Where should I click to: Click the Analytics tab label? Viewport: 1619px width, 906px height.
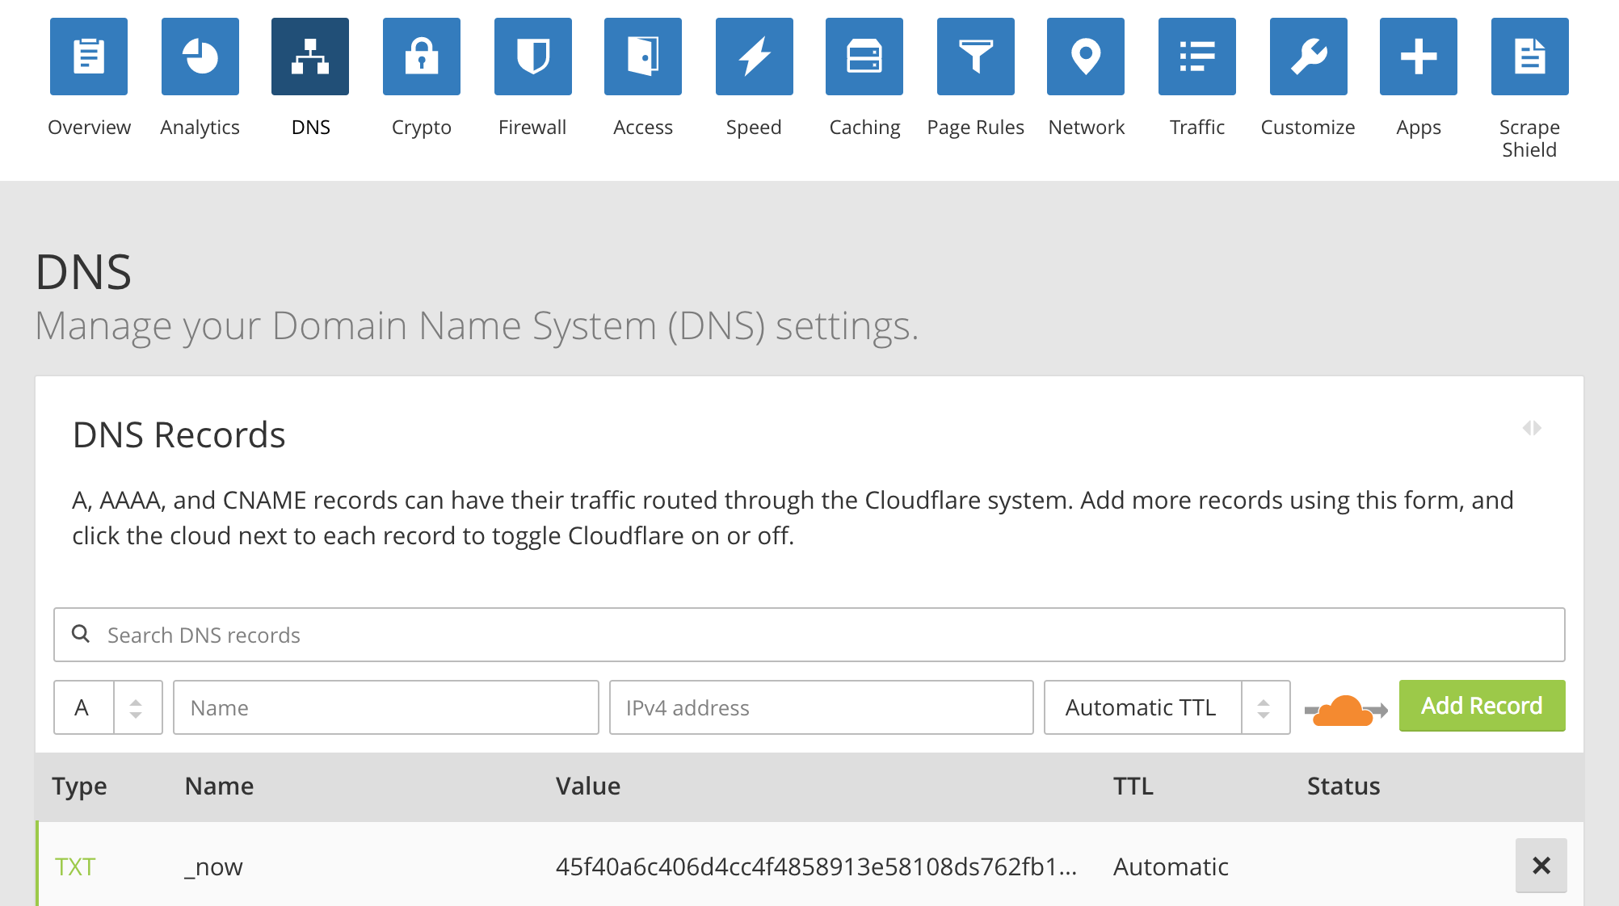coord(200,128)
